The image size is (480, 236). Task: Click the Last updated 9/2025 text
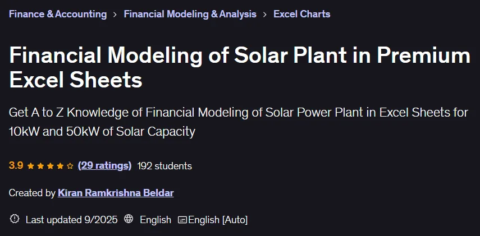coord(72,220)
